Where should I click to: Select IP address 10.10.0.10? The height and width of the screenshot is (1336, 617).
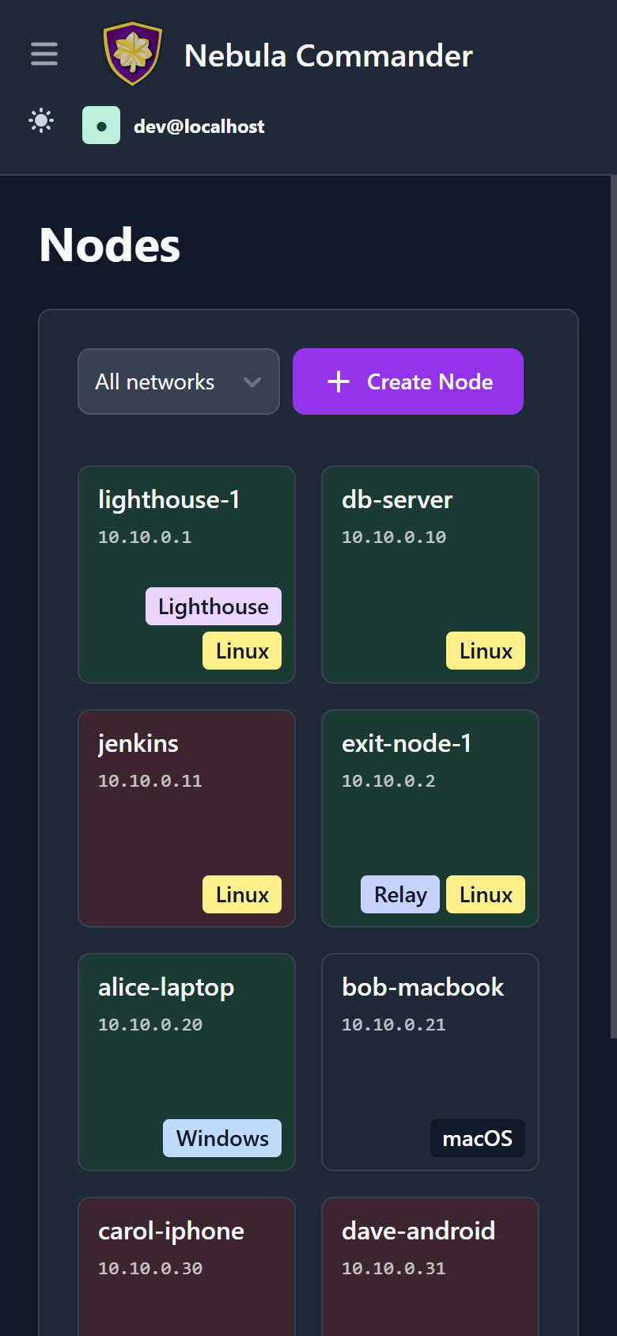[394, 537]
